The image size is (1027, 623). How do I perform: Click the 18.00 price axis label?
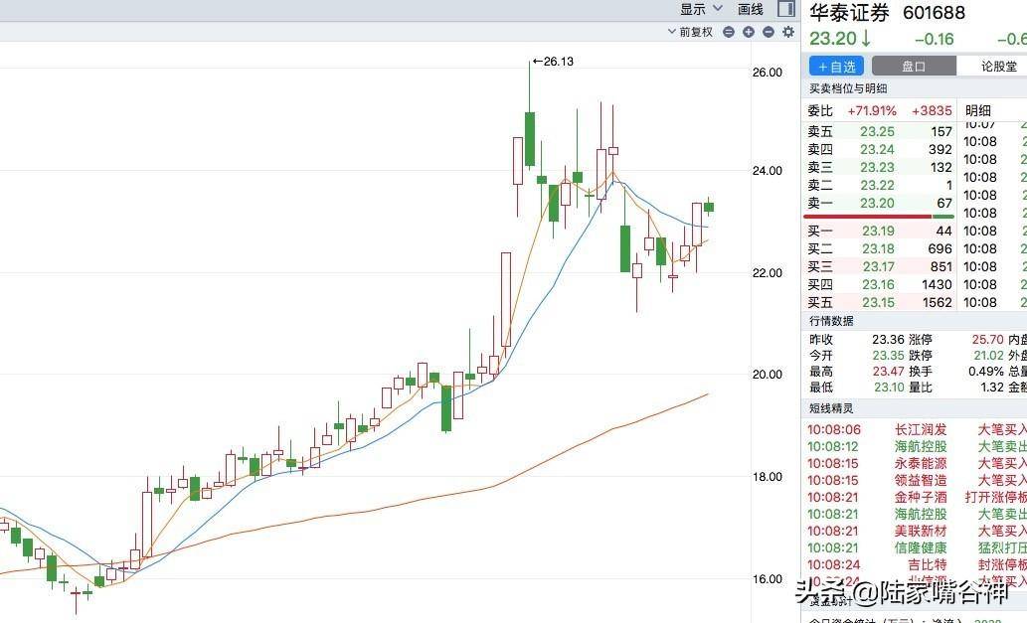tap(767, 477)
